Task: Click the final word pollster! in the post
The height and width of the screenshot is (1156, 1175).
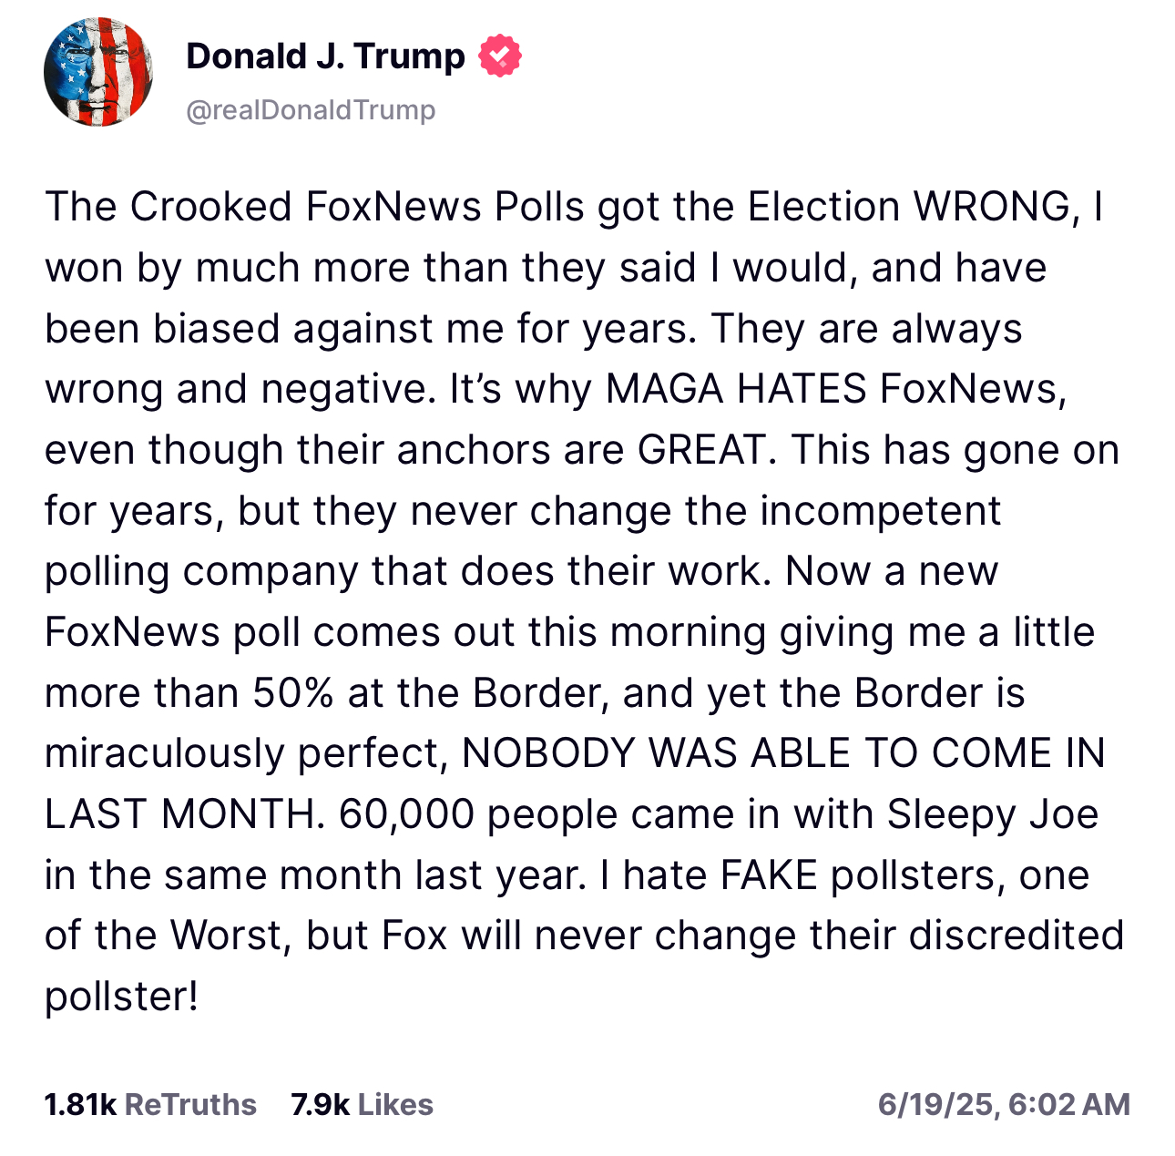Action: point(121,997)
